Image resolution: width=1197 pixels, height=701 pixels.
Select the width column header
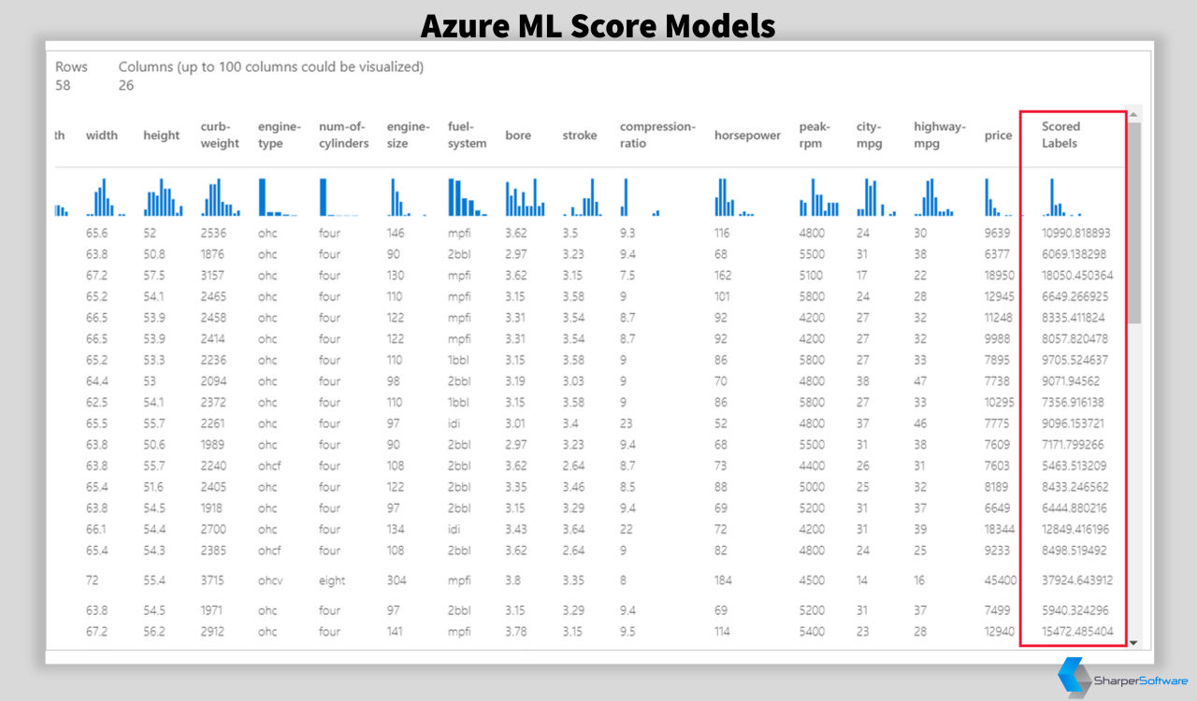tap(102, 136)
